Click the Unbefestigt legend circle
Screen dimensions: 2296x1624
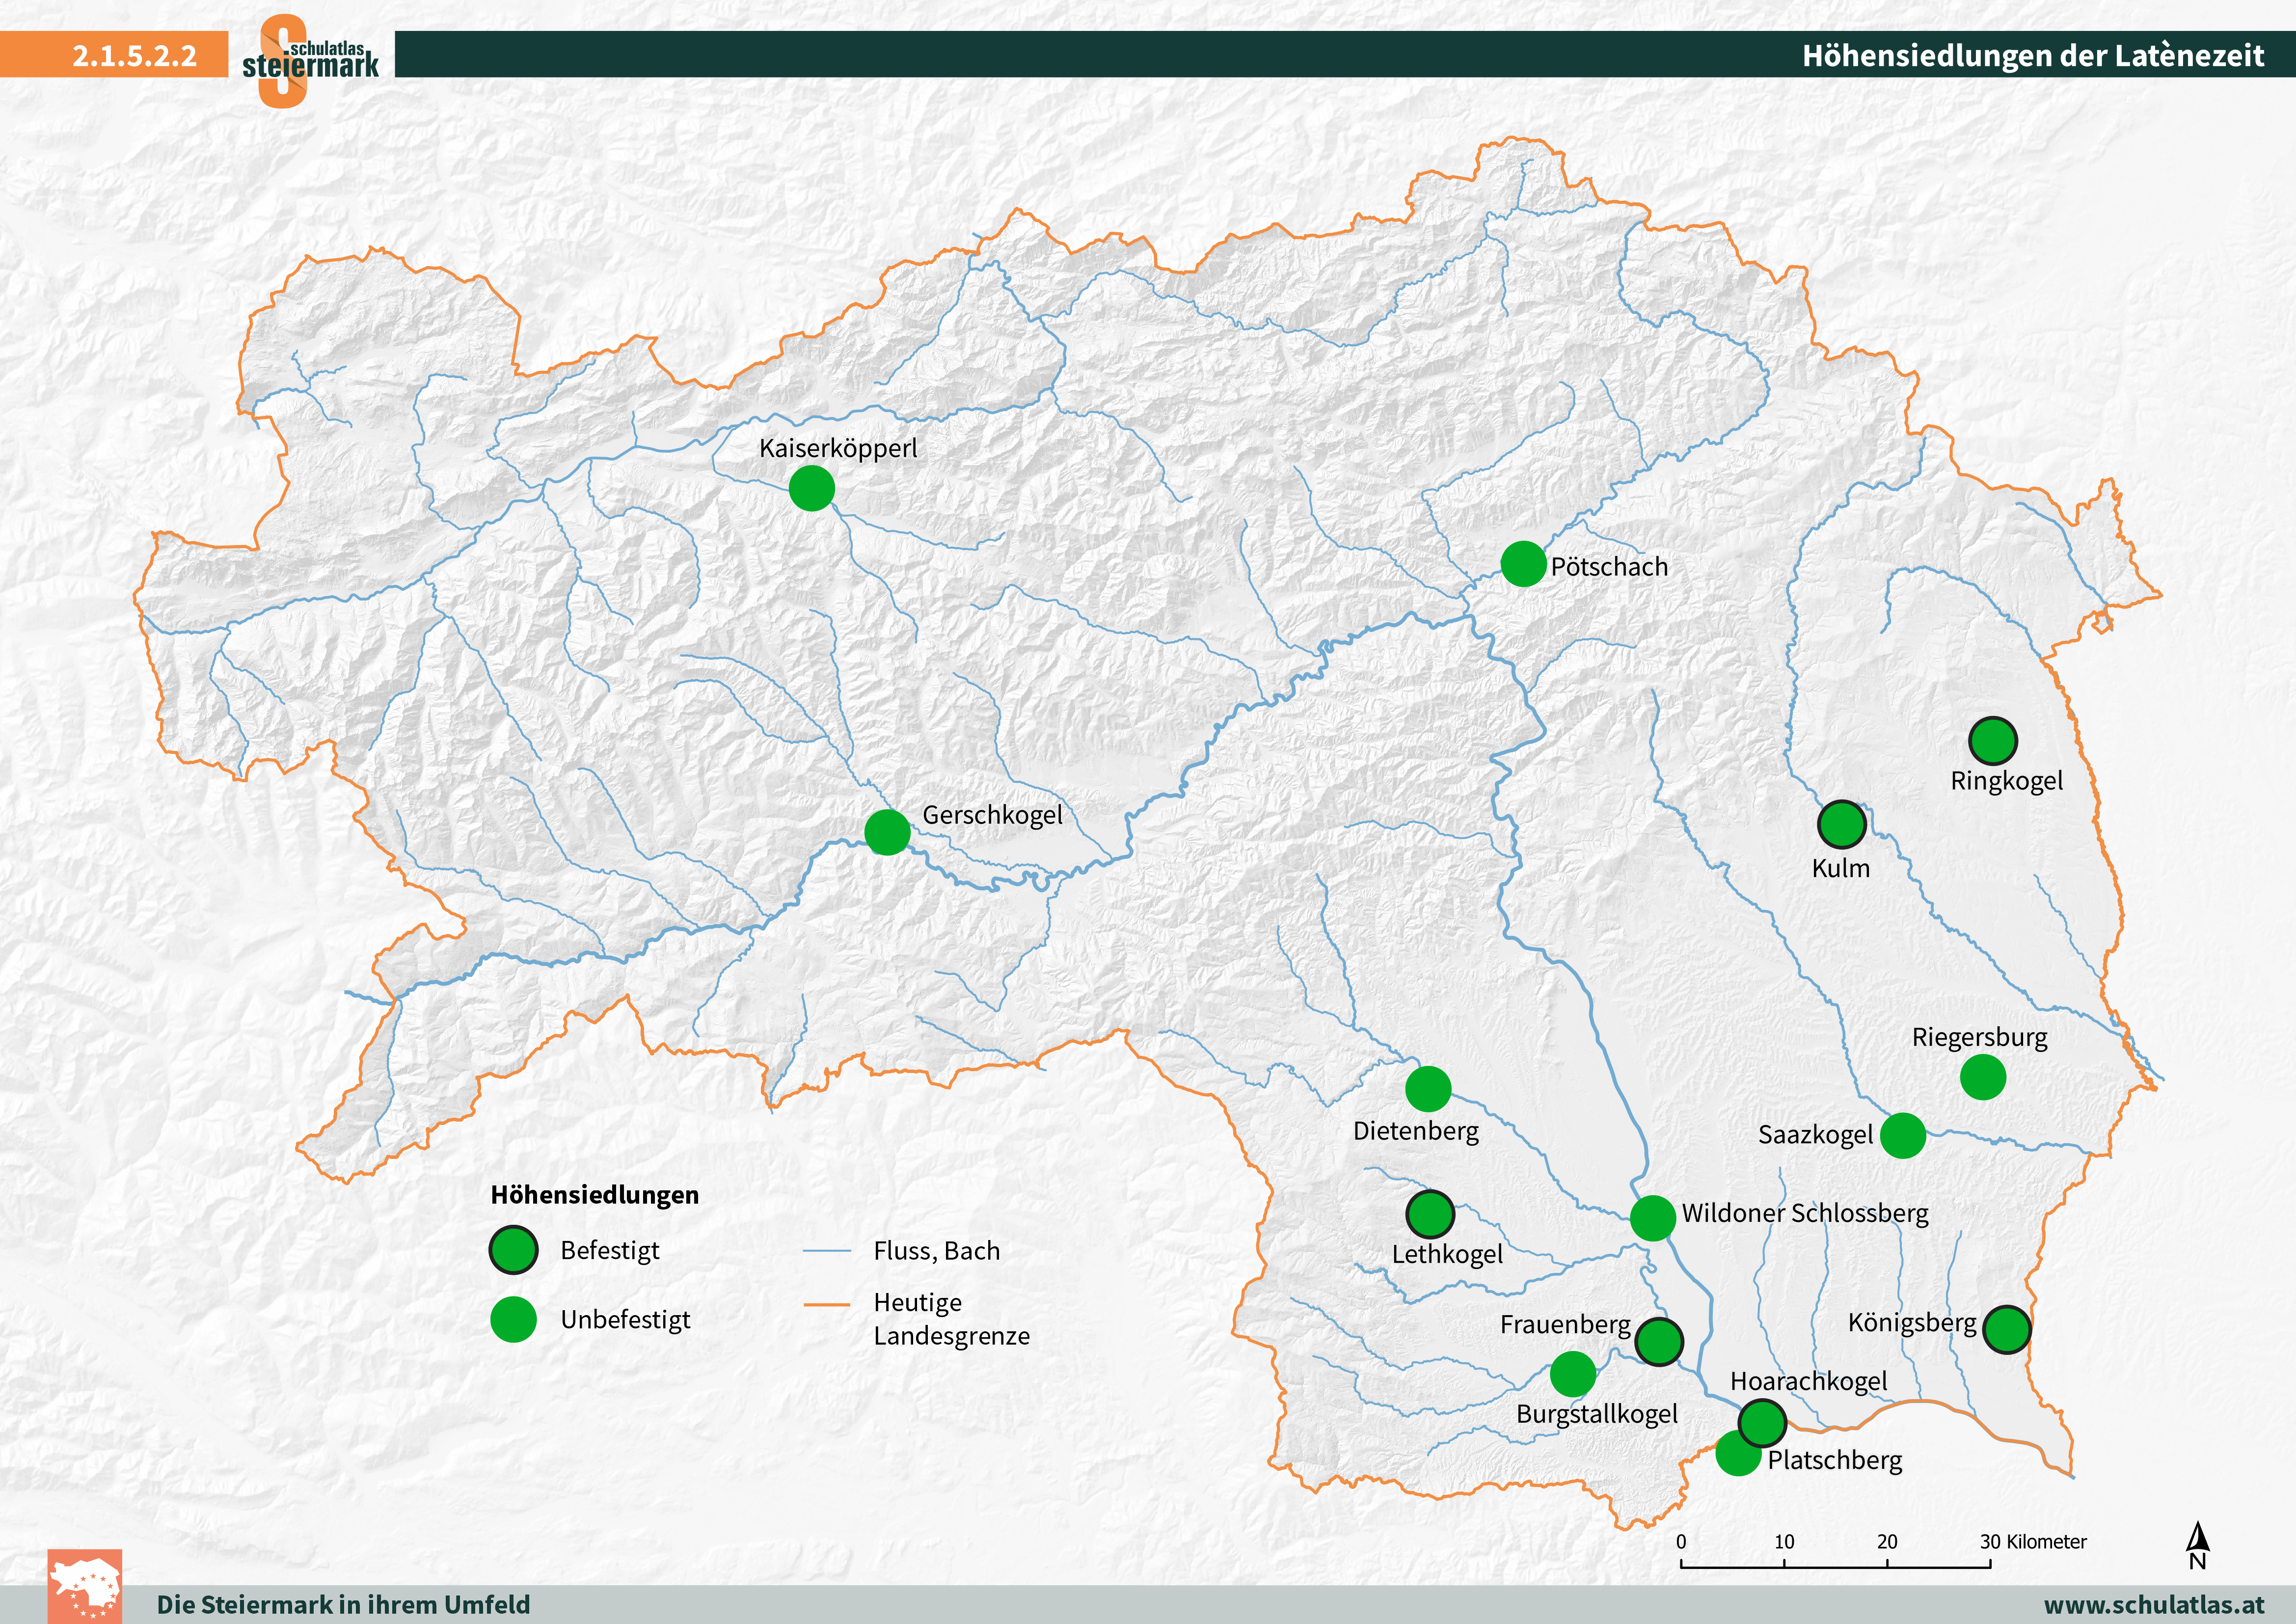pos(513,1319)
